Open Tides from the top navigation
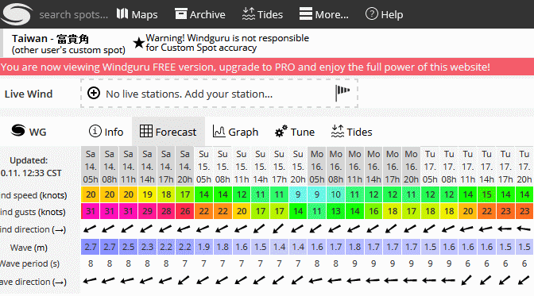Screen dimensions: 534x296 (x=262, y=14)
